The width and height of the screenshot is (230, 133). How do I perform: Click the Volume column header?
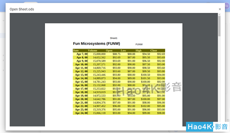(93, 50)
